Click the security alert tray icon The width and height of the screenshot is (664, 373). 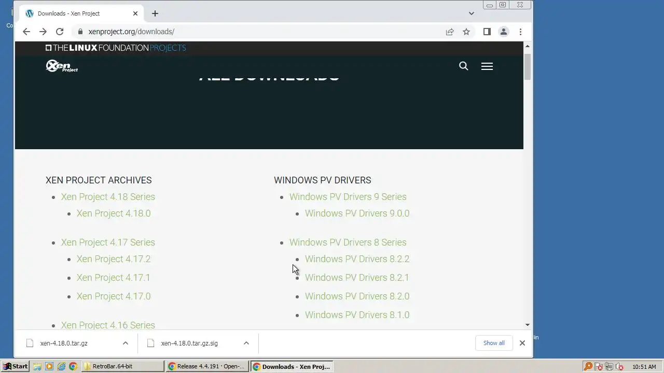(599, 367)
